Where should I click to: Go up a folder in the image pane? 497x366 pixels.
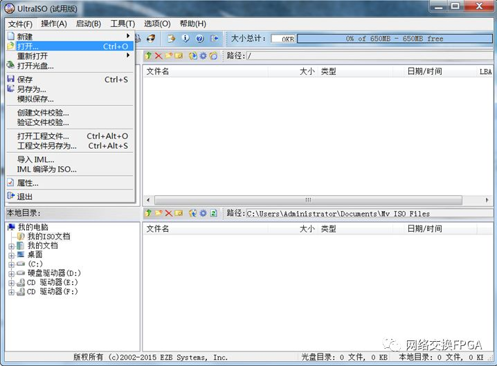click(148, 56)
